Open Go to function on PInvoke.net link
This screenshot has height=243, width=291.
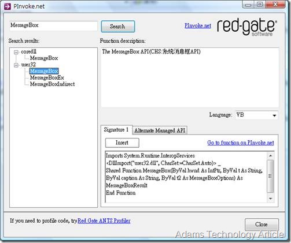241,143
